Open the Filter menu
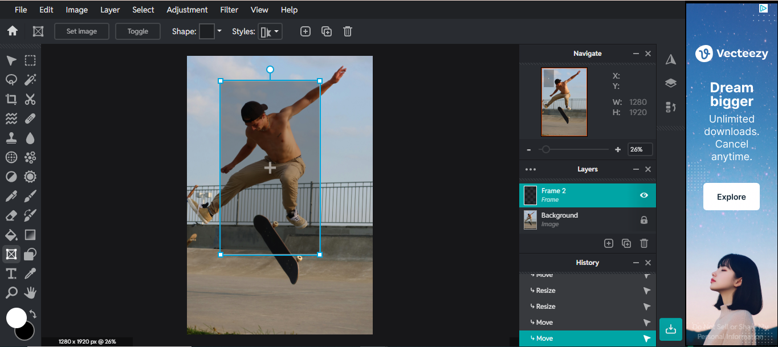The image size is (778, 347). tap(229, 10)
